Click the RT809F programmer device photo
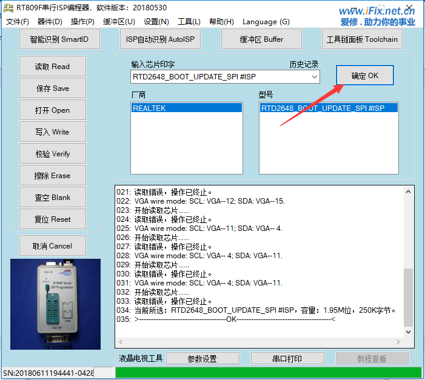The width and height of the screenshot is (425, 380). (55, 303)
